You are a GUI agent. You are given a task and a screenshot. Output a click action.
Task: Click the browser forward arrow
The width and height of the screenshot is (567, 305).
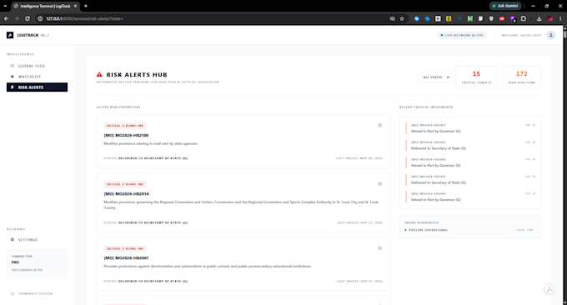(17, 19)
